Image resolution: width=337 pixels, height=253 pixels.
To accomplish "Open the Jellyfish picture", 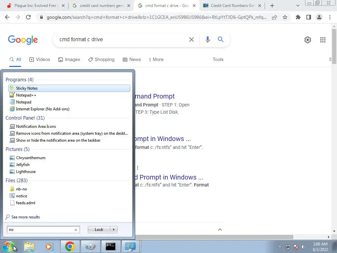I will click(23, 165).
